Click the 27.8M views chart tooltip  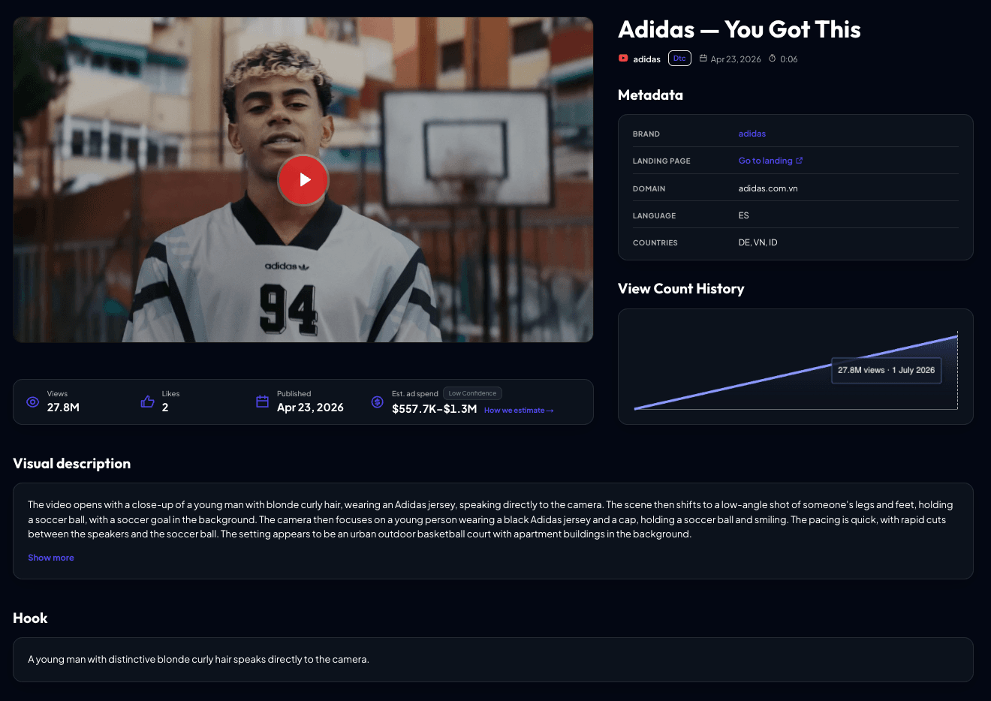tap(886, 370)
